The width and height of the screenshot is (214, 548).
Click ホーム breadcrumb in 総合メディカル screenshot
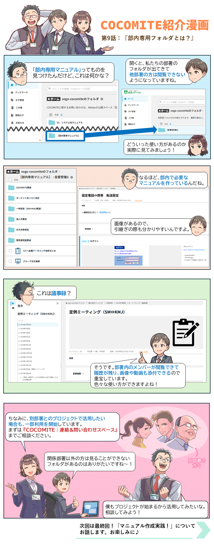tap(163, 111)
